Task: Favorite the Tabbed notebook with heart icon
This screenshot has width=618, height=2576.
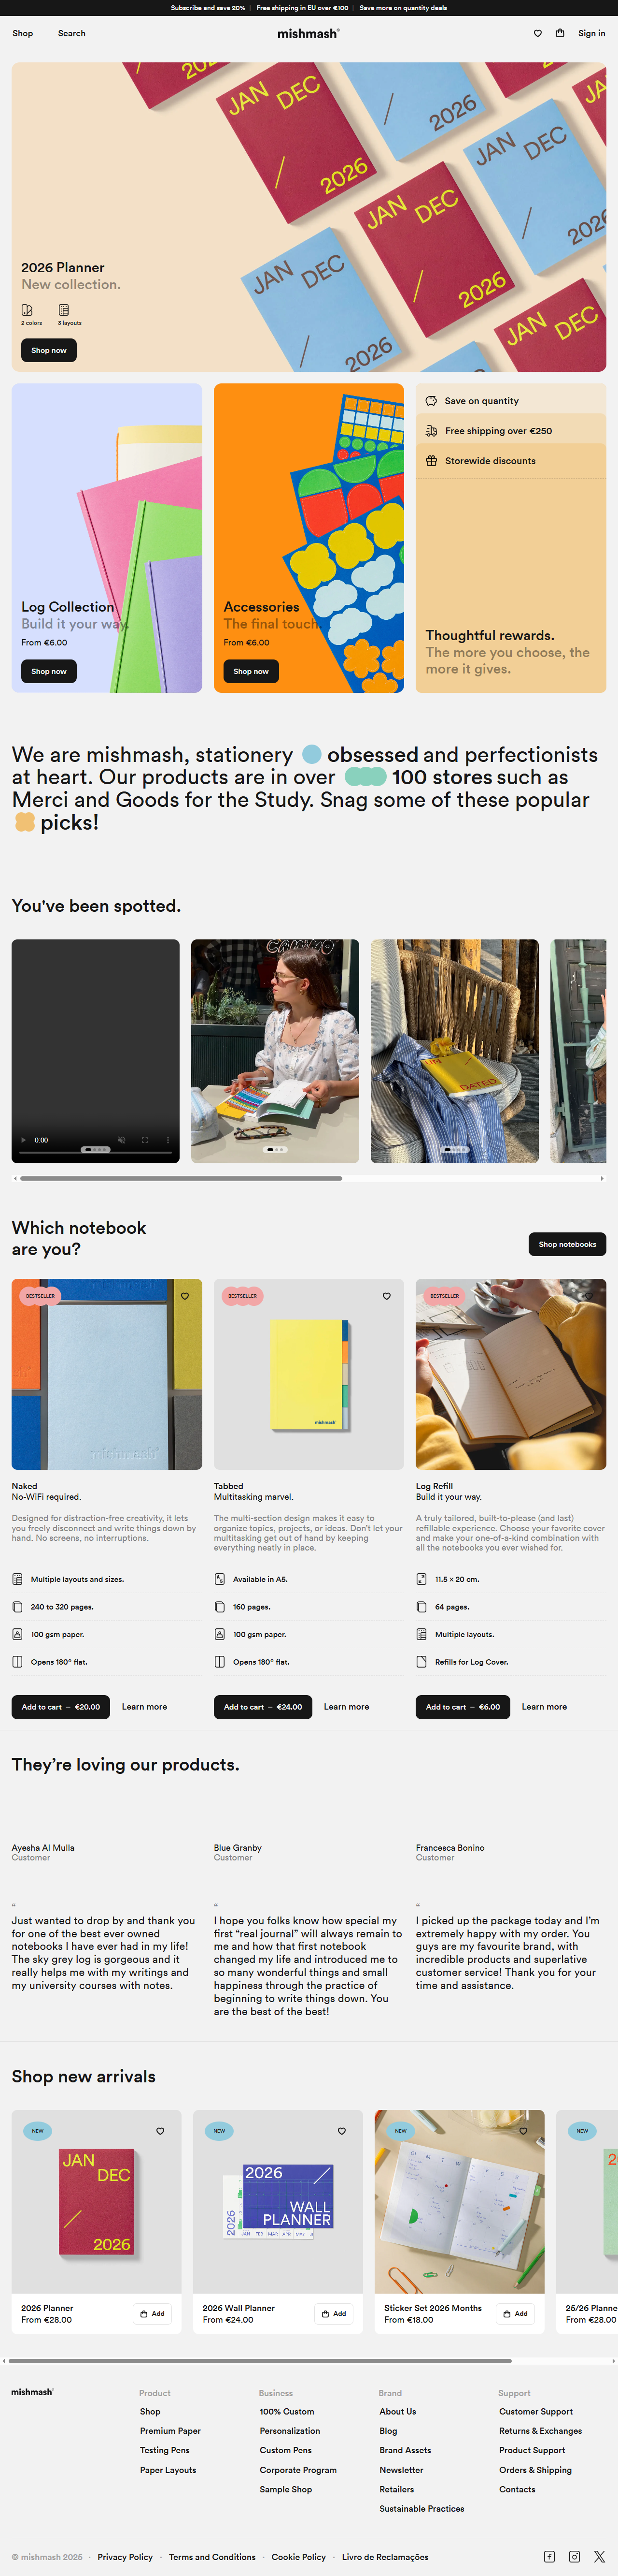Action: coord(386,1296)
